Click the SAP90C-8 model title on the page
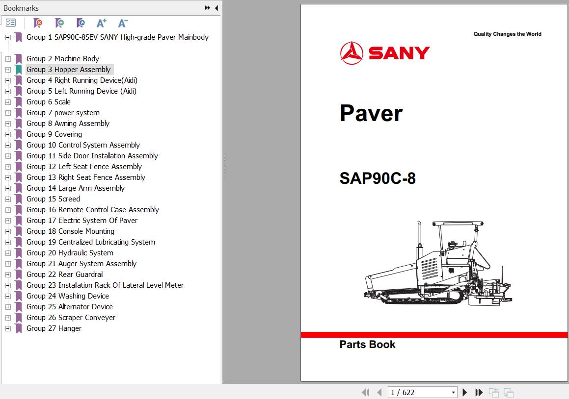 tap(378, 178)
